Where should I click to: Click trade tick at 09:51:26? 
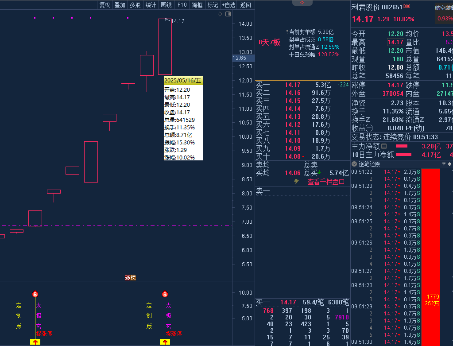[x=386, y=242]
